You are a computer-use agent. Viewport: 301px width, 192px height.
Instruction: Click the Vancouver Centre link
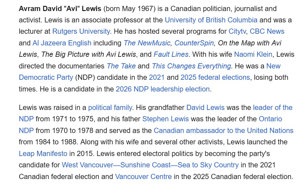(143, 177)
